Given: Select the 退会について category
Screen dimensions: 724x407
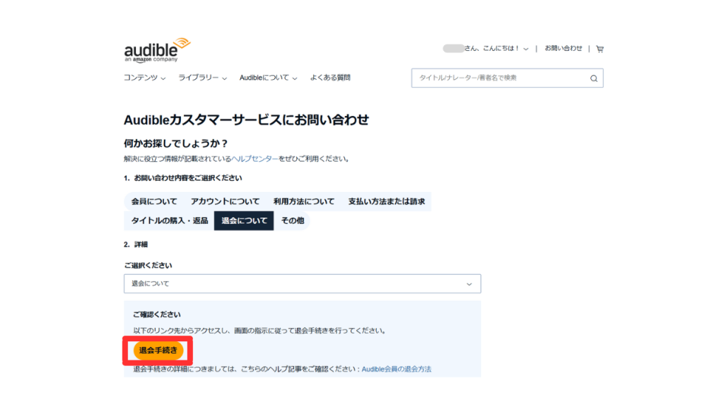Looking at the screenshot, I should [244, 220].
